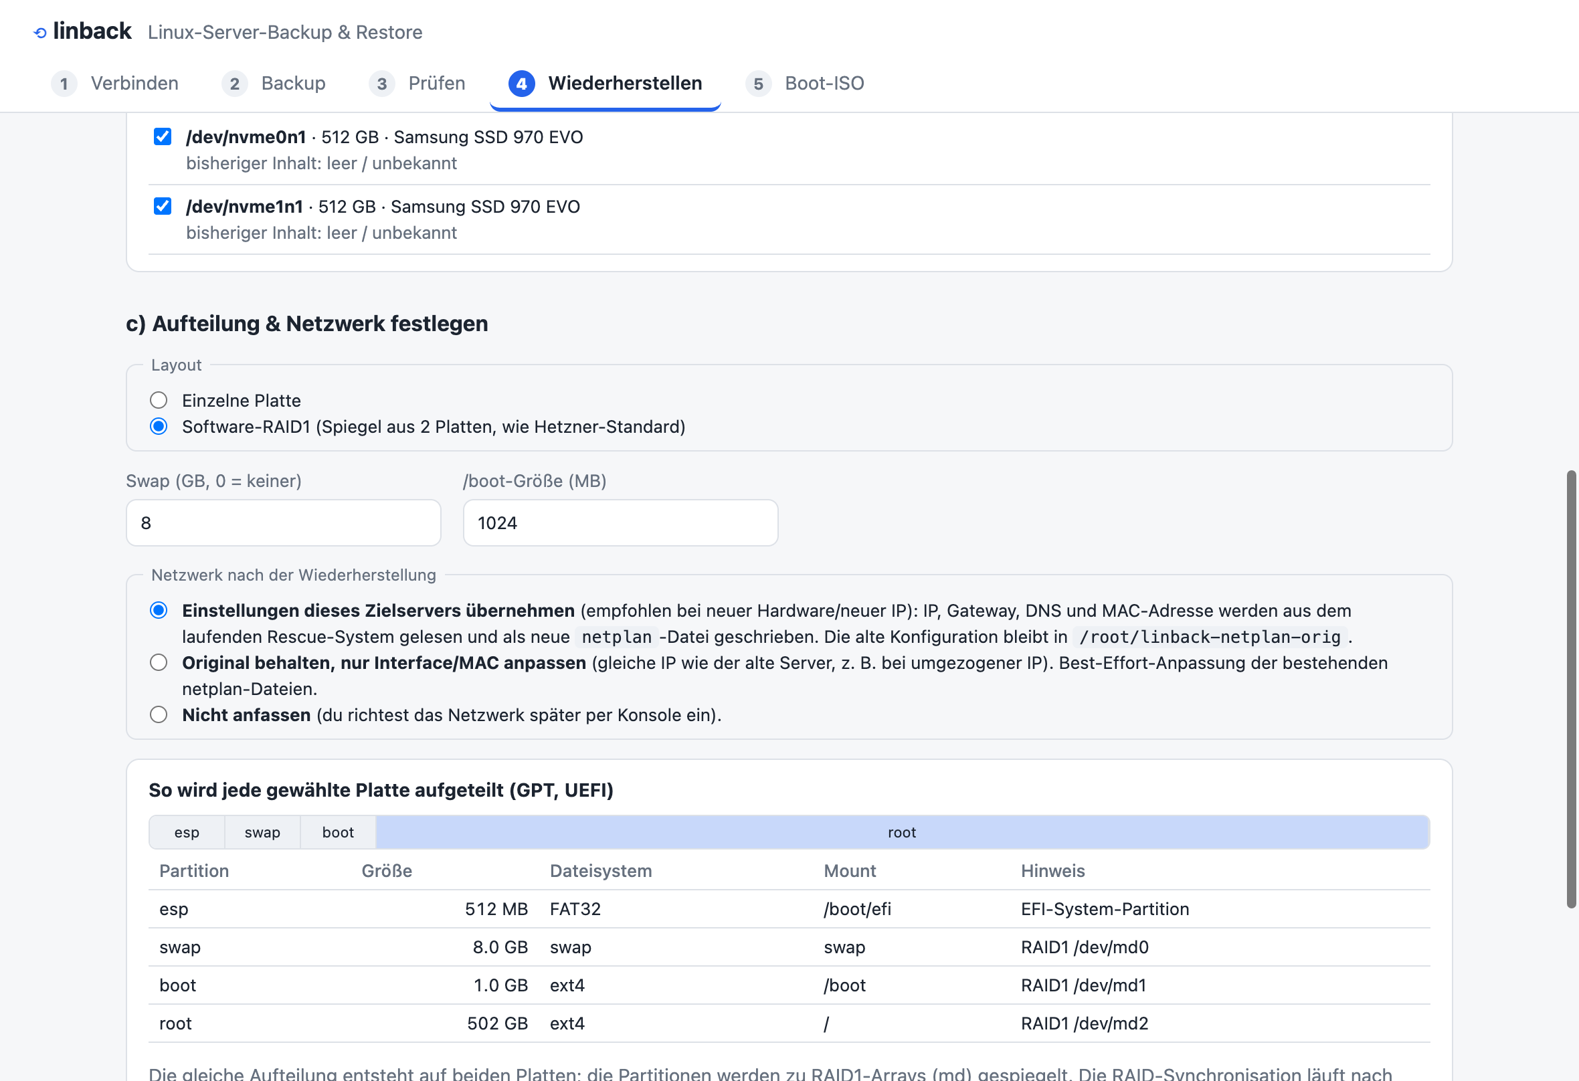Click the swap segment in partition bar

tap(262, 832)
